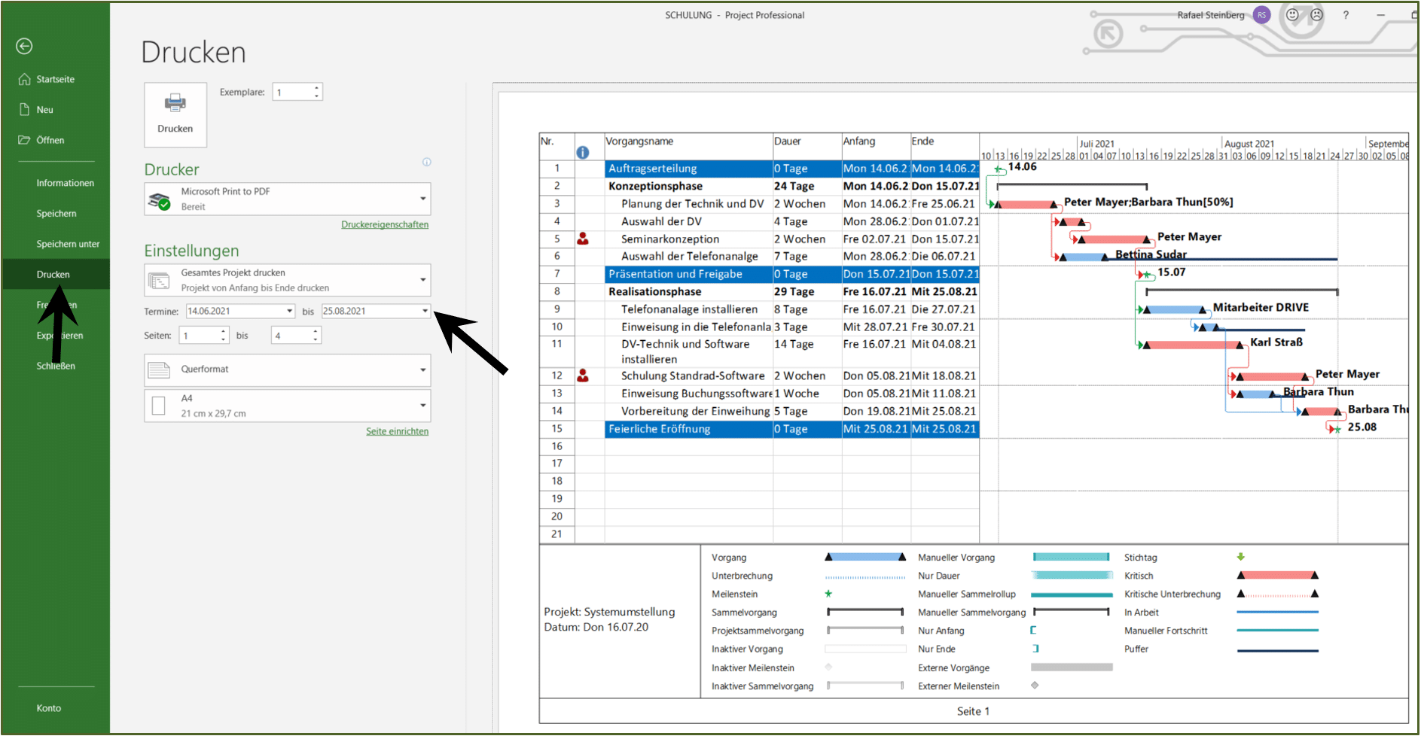Click the Kritisch legend red bar

pyautogui.click(x=1278, y=576)
